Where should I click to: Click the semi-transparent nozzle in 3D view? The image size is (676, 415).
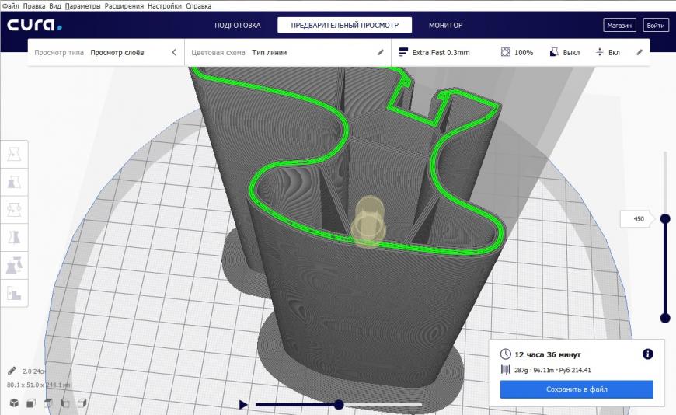pyautogui.click(x=368, y=222)
